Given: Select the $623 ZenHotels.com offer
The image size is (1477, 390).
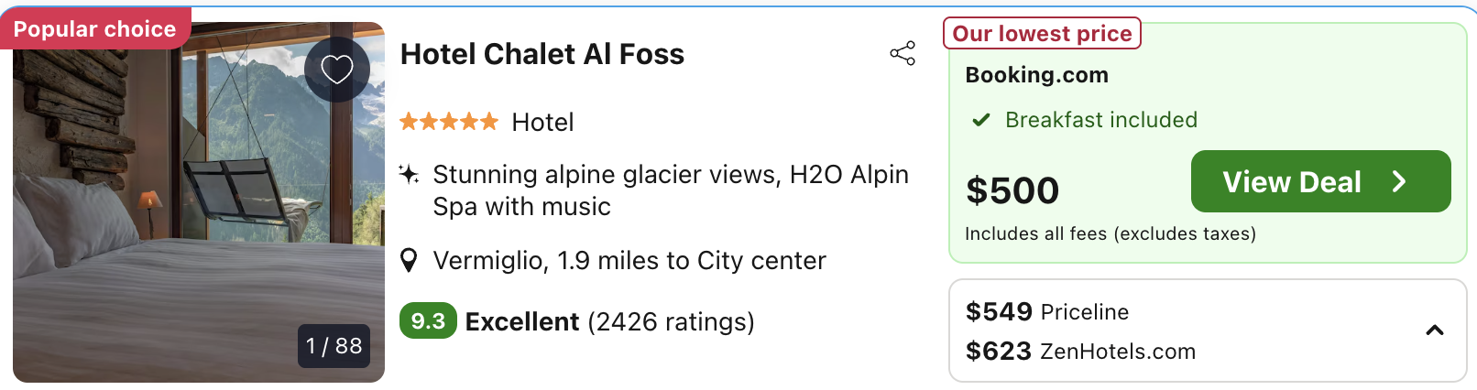Looking at the screenshot, I should 1080,352.
